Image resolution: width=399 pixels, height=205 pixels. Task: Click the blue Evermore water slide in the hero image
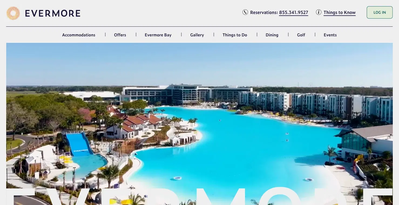point(79,145)
